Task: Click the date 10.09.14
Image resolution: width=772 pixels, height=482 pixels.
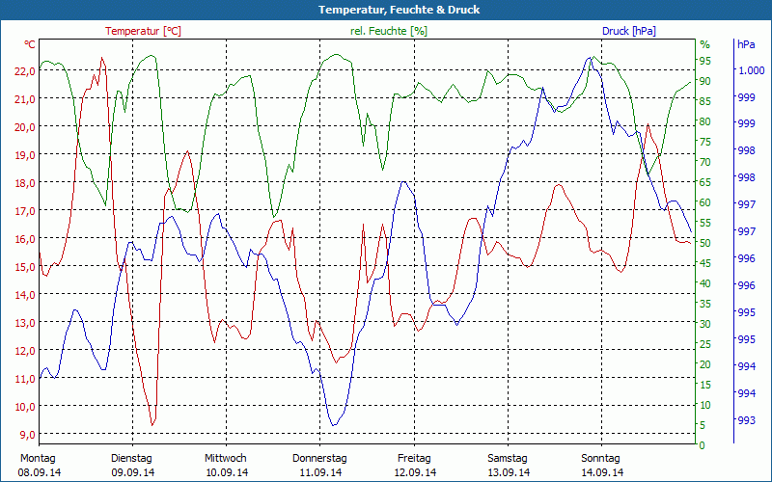Action: [227, 472]
